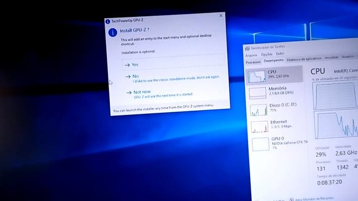The height and width of the screenshot is (201, 358).
Task: Select GPU 0 NVIDIA GeForce entry
Action: (x=279, y=143)
